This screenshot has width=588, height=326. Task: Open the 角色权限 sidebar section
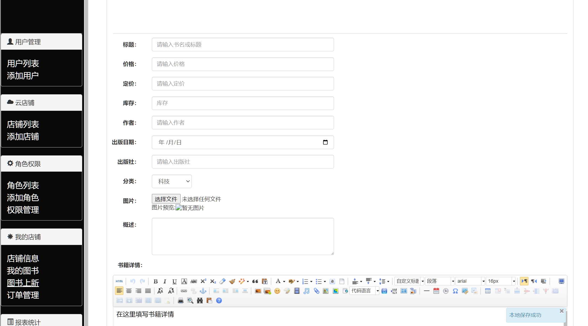click(41, 164)
